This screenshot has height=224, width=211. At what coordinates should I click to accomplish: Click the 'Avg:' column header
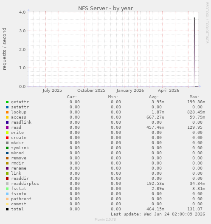click(154, 97)
